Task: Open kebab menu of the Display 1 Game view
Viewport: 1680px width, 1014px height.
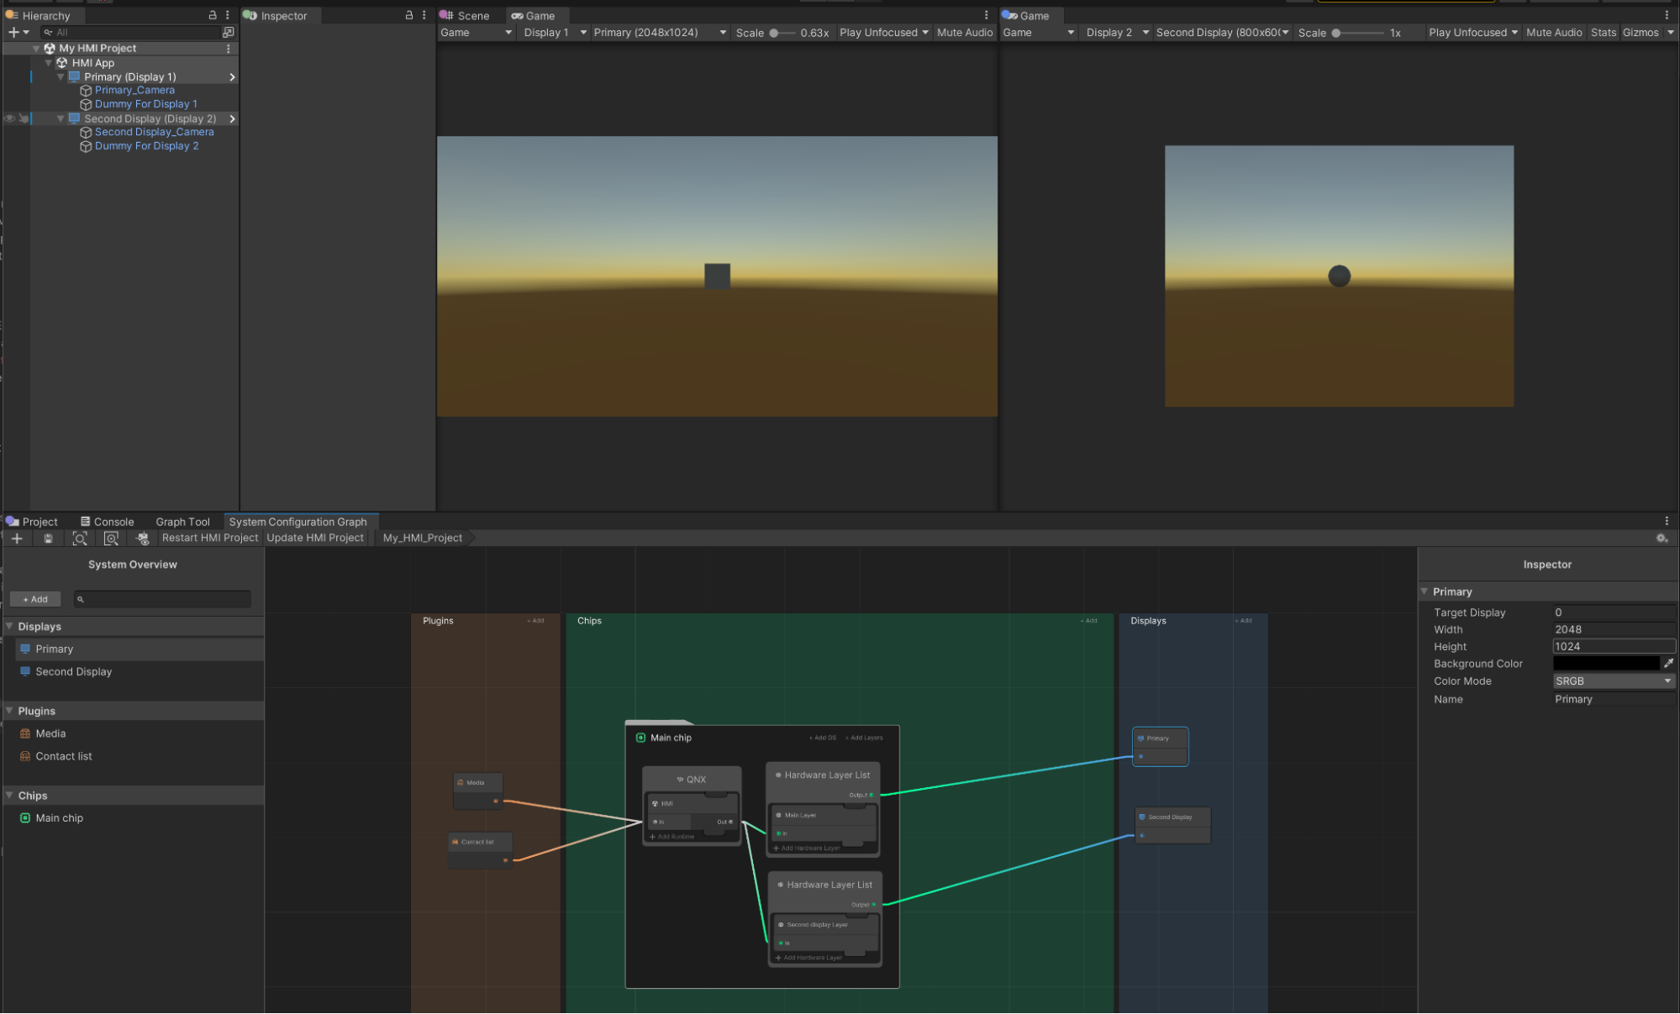Action: 987,15
